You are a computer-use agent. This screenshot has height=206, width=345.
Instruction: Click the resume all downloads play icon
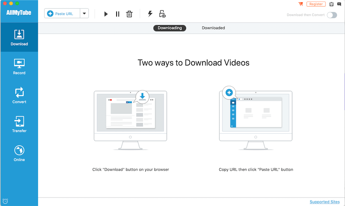(106, 14)
